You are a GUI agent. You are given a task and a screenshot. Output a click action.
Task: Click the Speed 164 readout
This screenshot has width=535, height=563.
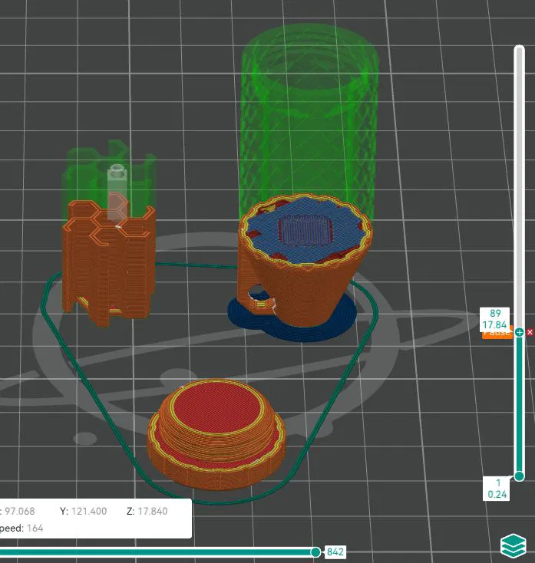[21, 528]
